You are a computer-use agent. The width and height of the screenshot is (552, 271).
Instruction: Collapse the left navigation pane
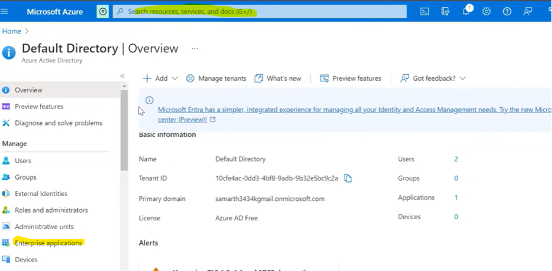coord(123,76)
